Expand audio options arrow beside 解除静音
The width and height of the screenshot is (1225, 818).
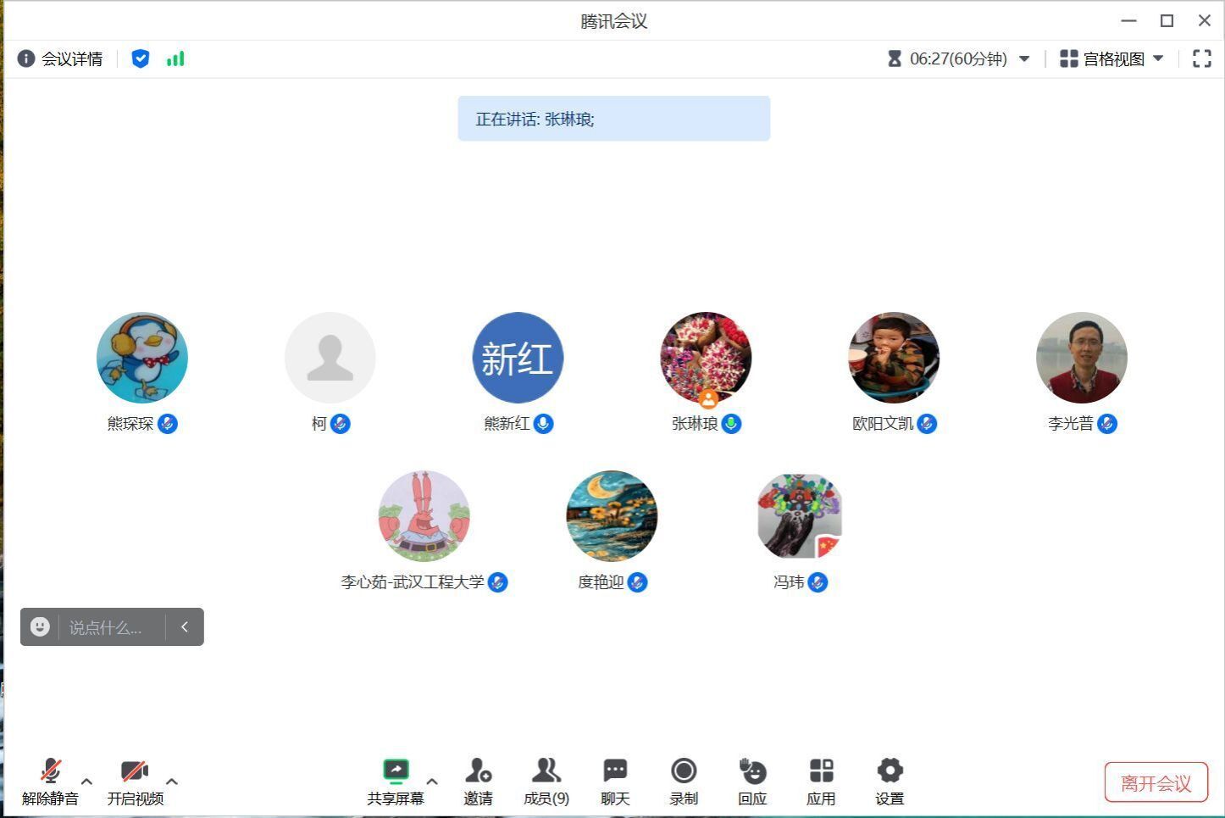[x=86, y=782]
